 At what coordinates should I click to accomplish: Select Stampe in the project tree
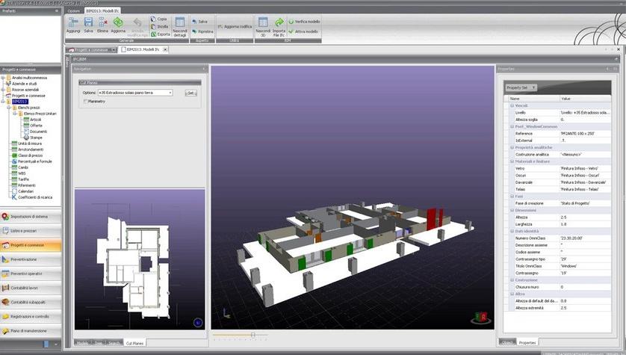(36, 138)
